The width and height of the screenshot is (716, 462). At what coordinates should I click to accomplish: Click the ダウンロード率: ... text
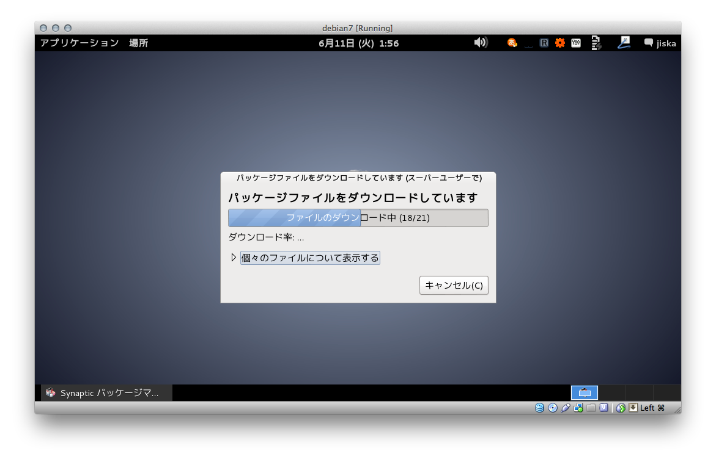click(x=266, y=237)
